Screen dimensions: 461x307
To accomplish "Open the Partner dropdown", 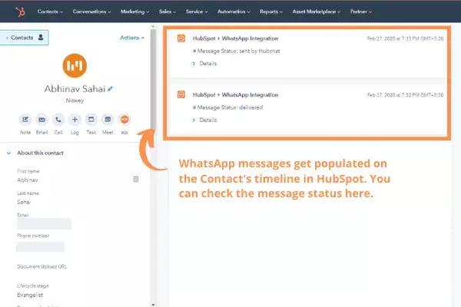I will [x=361, y=12].
